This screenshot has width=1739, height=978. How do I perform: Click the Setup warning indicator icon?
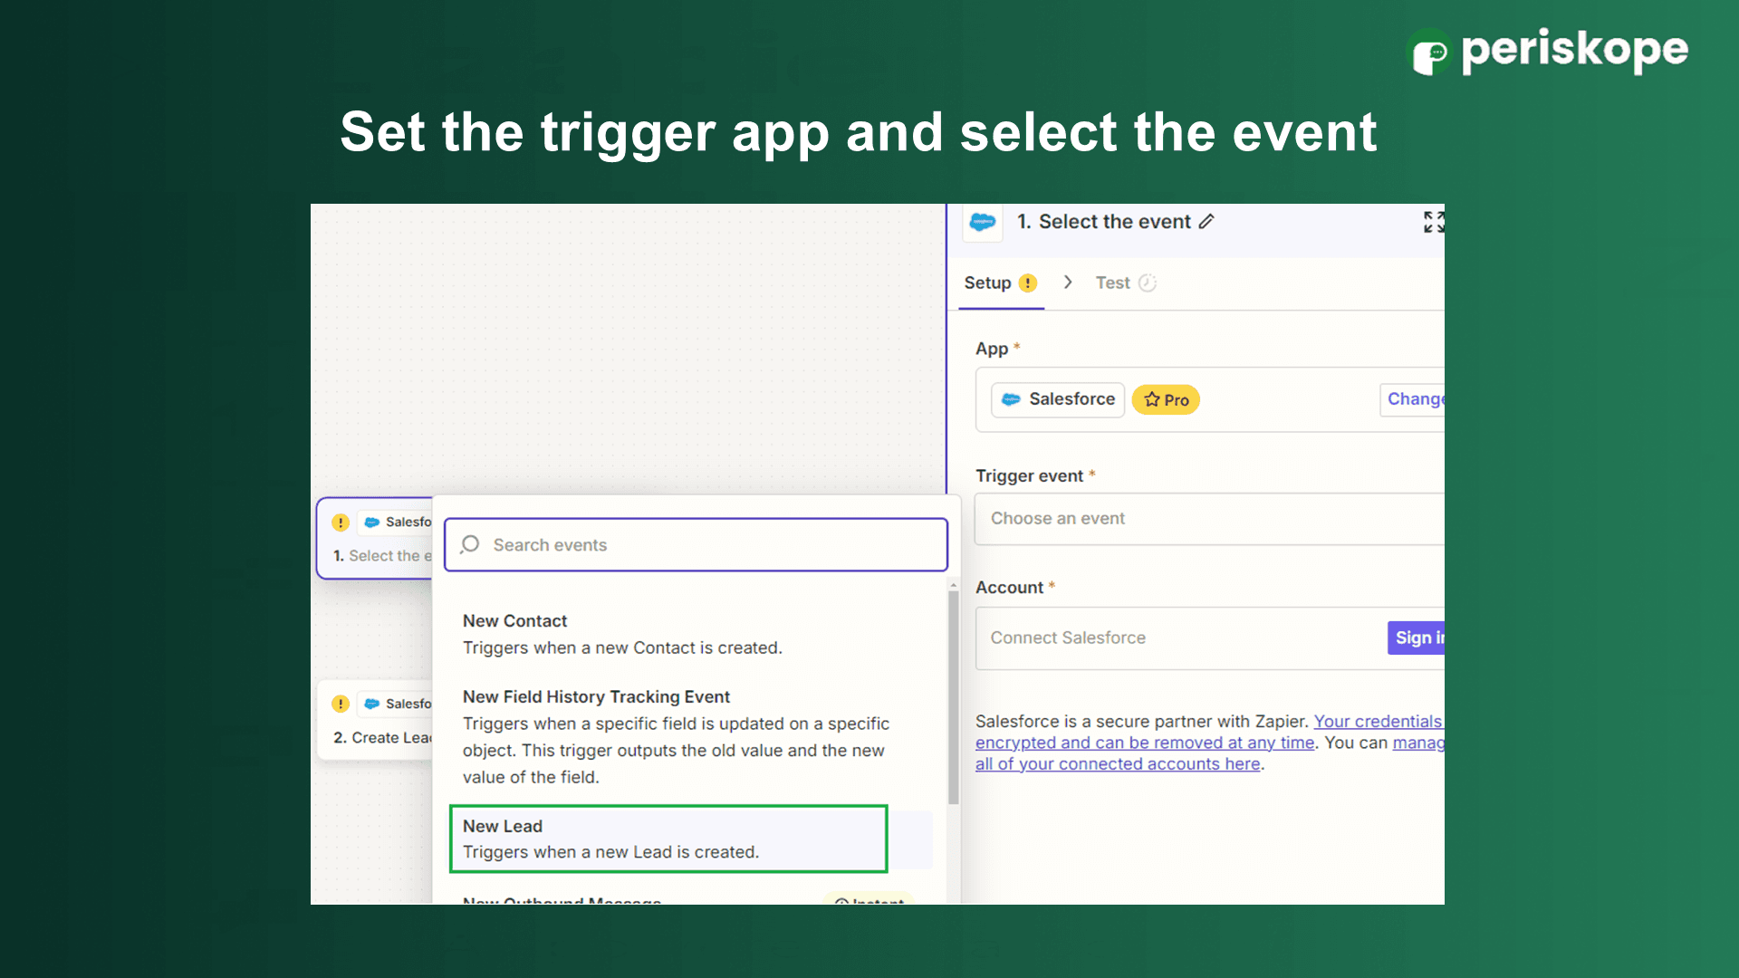pos(1027,283)
